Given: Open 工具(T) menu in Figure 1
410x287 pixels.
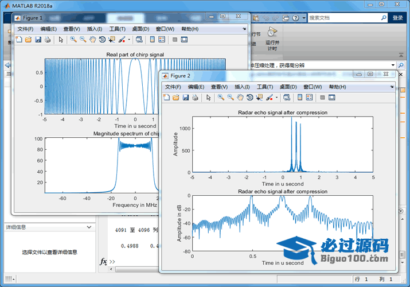Looking at the screenshot, I should tap(118, 29).
